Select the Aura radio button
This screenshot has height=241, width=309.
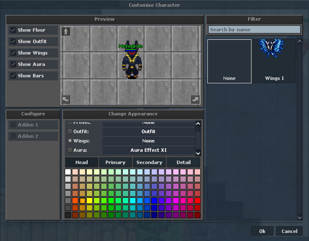pos(70,150)
